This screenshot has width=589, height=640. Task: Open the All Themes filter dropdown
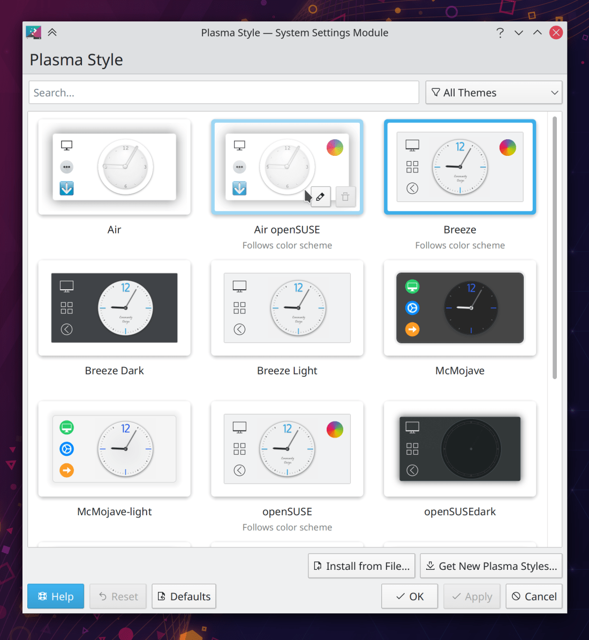494,93
